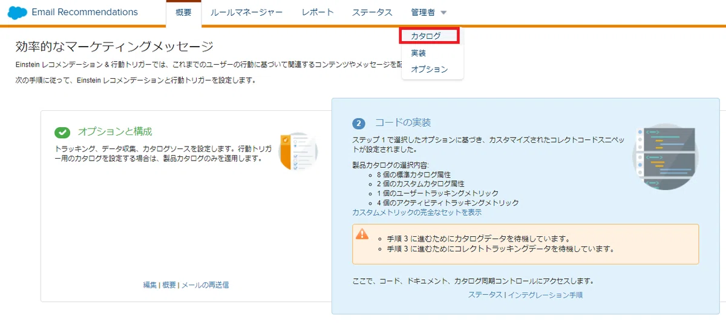Click the Email Recommendations app title
Screen dimensions: 726x324
click(x=85, y=12)
